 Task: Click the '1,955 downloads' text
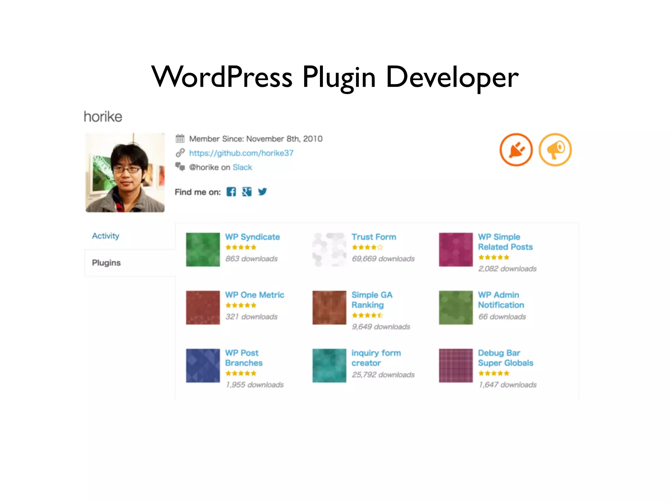point(255,385)
